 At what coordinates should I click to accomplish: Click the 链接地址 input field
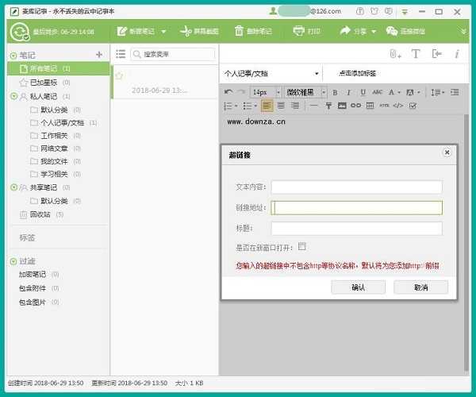tap(356, 208)
